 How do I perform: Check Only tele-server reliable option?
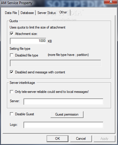coord(12,92)
